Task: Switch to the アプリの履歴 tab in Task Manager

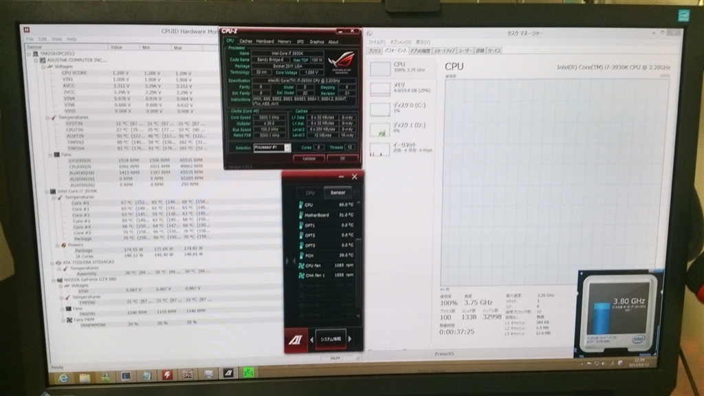Action: click(420, 51)
